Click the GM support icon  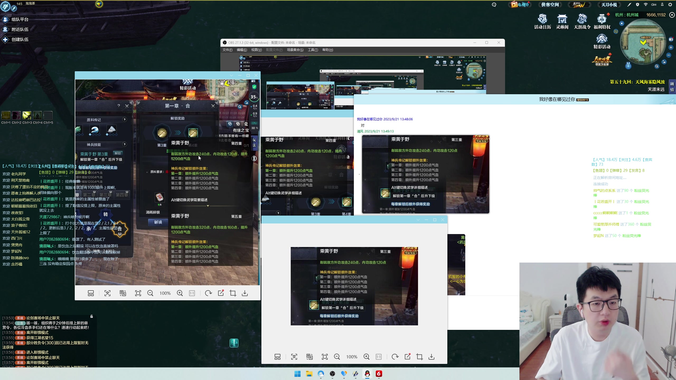point(654,4)
